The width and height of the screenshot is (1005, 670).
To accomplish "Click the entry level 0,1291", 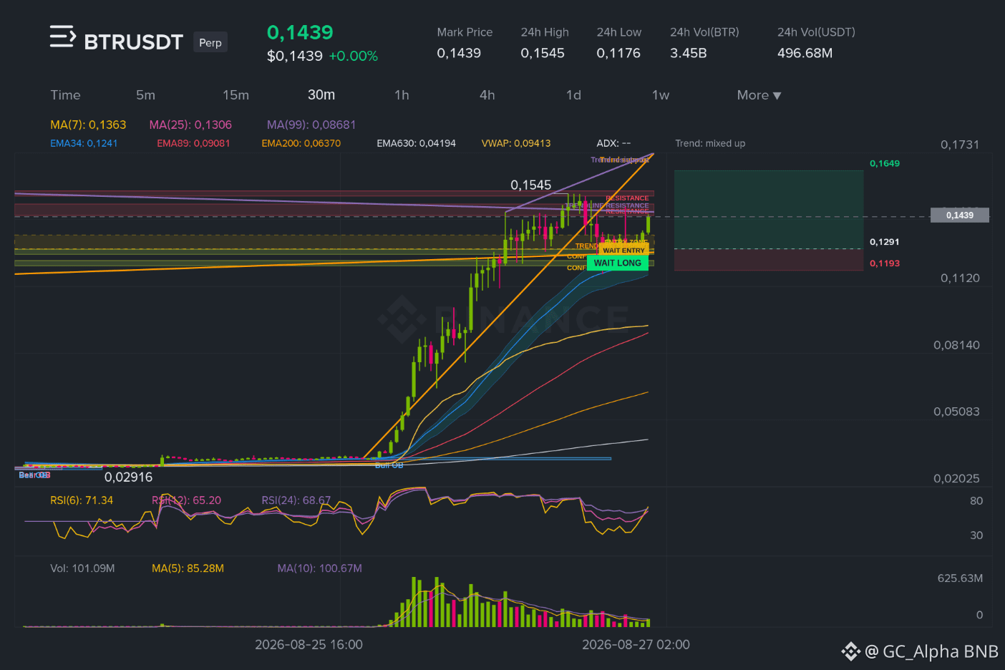I will point(885,242).
